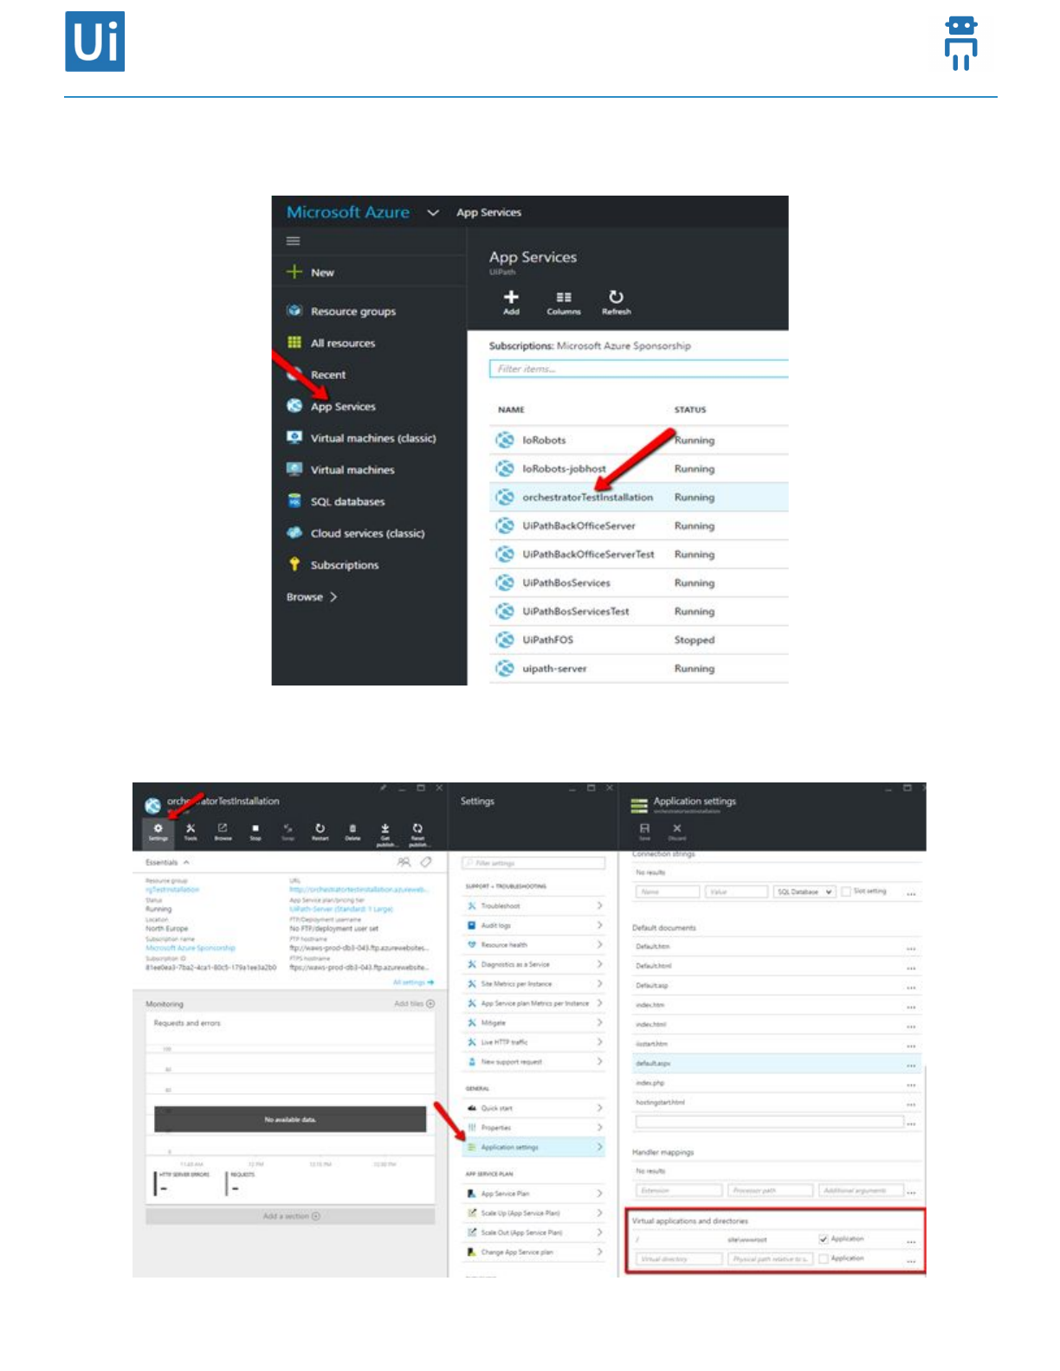Image resolution: width=1060 pixels, height=1371 pixels.
Task: Open the Application settings entry in Settings
Action: pos(533,1147)
